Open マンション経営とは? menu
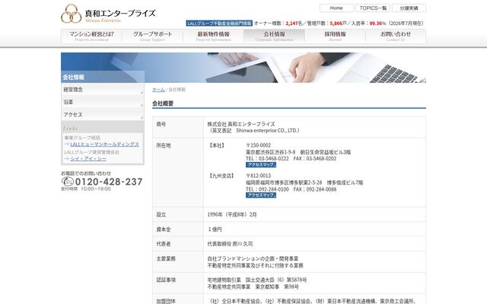Screen dimensions: 487x304 91,36
